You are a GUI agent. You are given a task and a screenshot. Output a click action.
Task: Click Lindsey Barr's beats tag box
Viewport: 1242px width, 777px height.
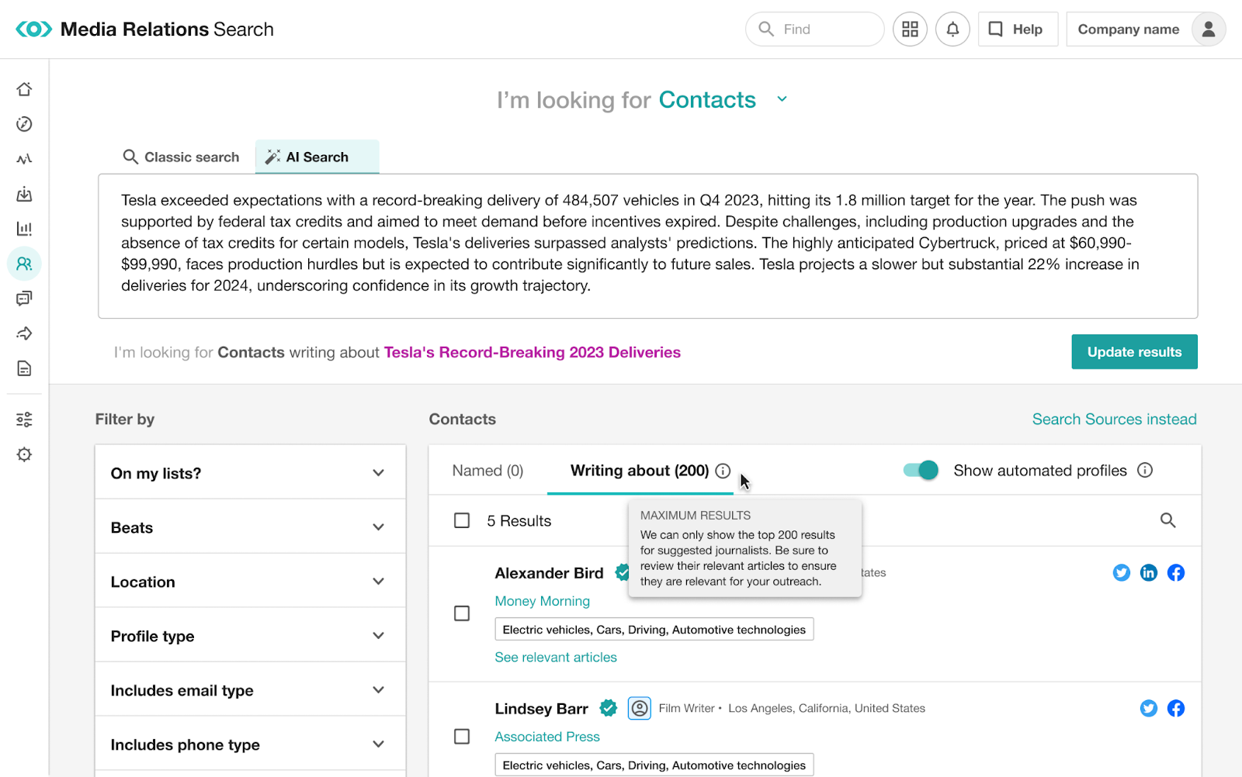coord(654,765)
